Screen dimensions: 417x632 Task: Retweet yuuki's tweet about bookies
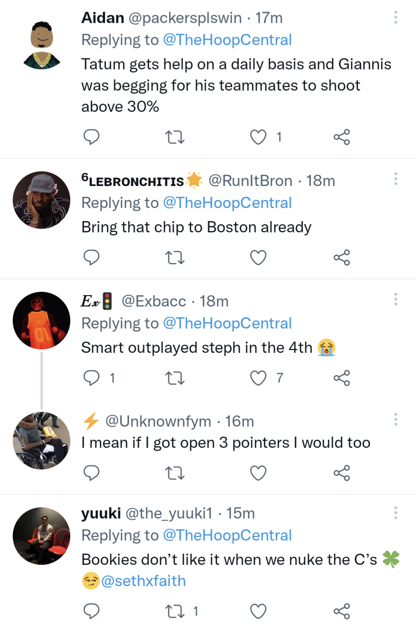coord(175,611)
